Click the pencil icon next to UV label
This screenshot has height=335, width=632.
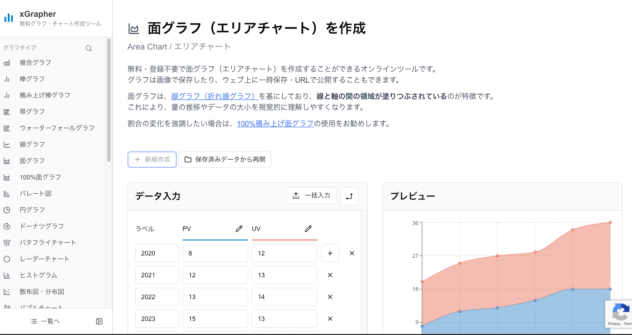click(308, 229)
